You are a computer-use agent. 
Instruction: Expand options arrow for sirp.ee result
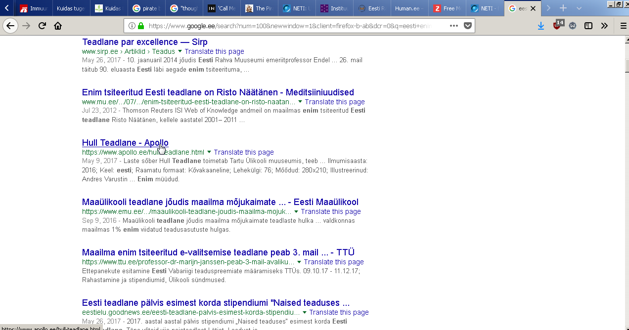[x=180, y=51]
